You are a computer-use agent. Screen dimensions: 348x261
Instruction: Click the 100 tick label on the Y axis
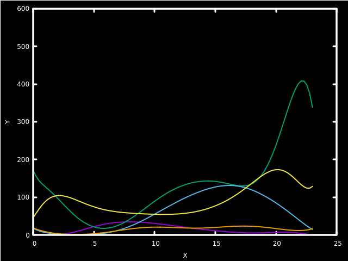[23, 197]
